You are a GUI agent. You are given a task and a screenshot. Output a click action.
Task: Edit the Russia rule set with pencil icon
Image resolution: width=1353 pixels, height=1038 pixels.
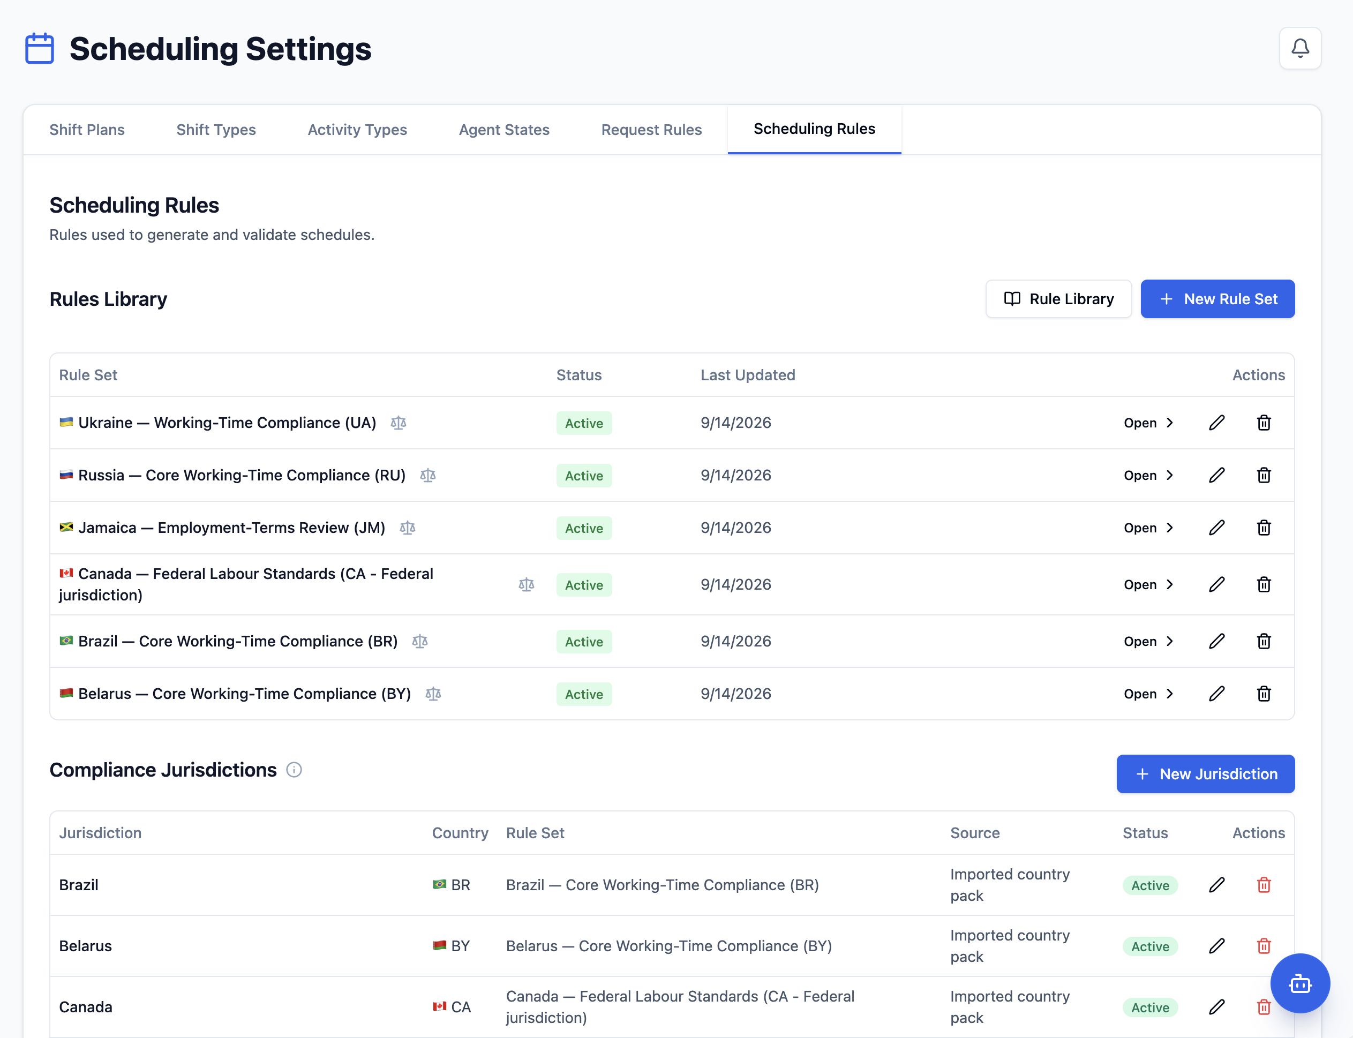(1216, 475)
